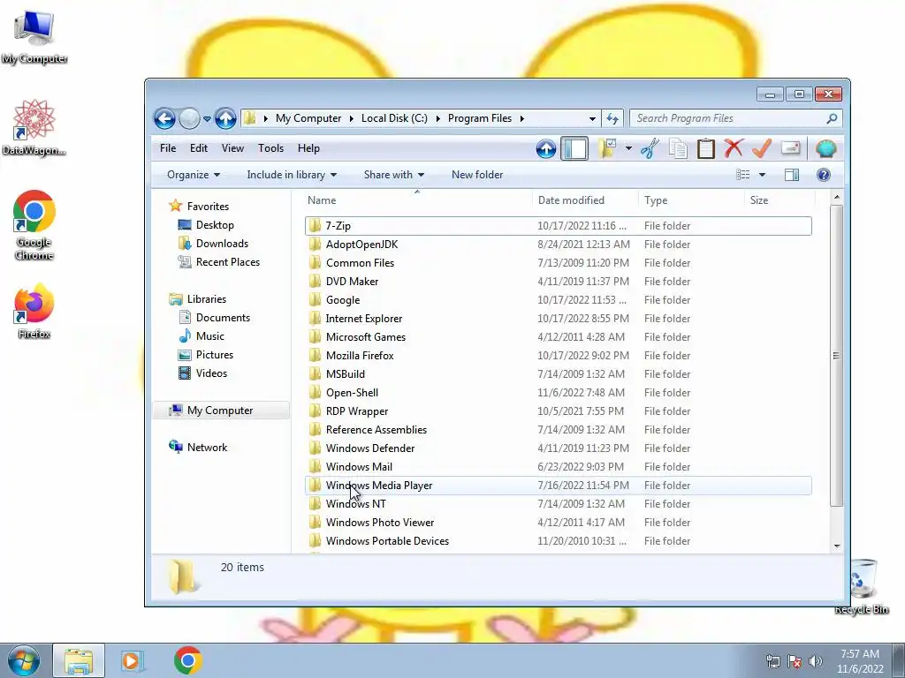905x678 pixels.
Task: Click the Forward navigation arrow
Action: click(189, 119)
